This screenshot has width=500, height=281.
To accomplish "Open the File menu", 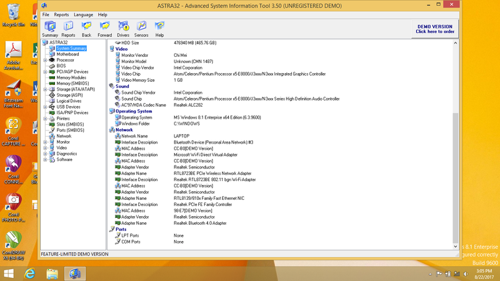I will pyautogui.click(x=46, y=14).
